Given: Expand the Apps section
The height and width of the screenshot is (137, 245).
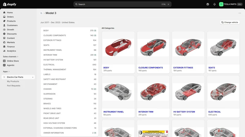Looking at the screenshot, I should pyautogui.click(x=6, y=72).
